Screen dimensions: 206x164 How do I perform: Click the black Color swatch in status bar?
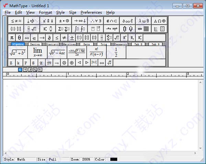(114, 160)
